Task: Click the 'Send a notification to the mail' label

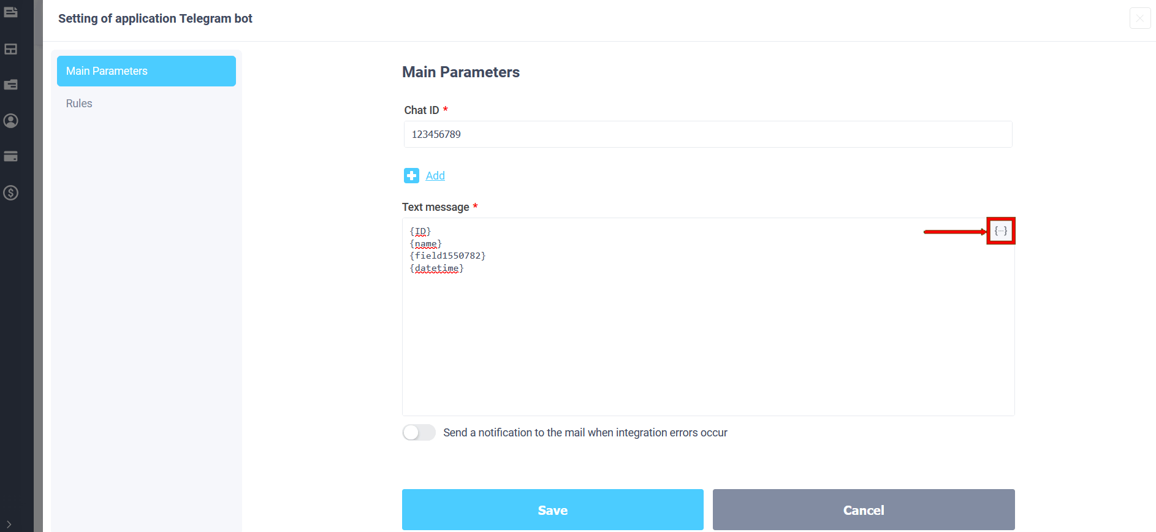Action: [585, 433]
